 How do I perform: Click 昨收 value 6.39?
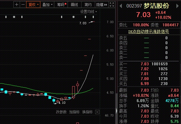[x=175, y=116]
